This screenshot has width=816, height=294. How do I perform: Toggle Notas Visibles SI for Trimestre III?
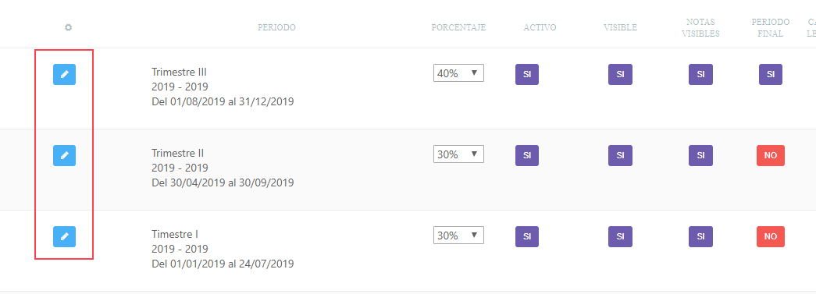tap(700, 74)
